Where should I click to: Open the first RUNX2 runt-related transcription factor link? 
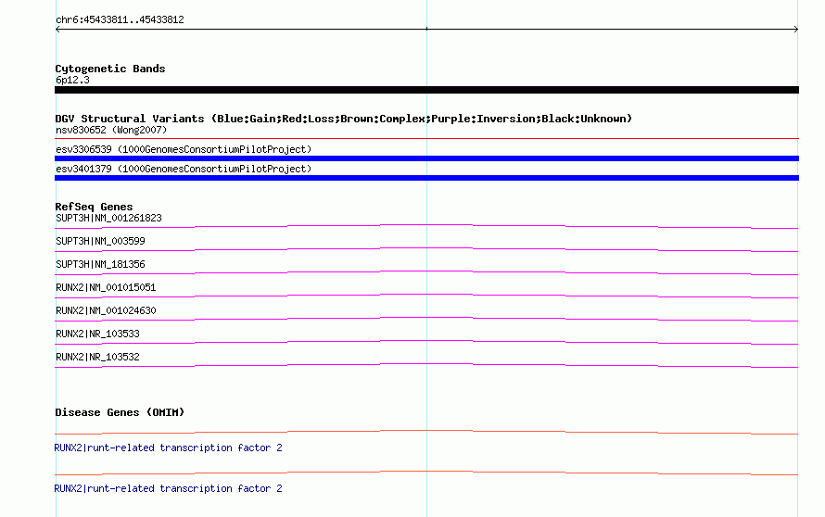[x=168, y=448]
